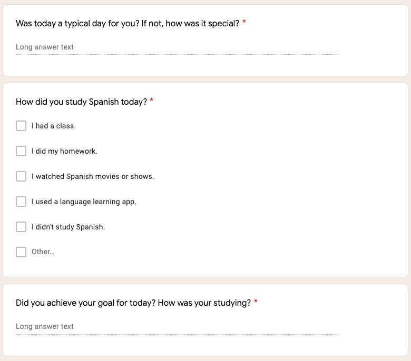Click 'I used a language learning app.' text
Image resolution: width=411 pixels, height=361 pixels.
[x=84, y=202]
